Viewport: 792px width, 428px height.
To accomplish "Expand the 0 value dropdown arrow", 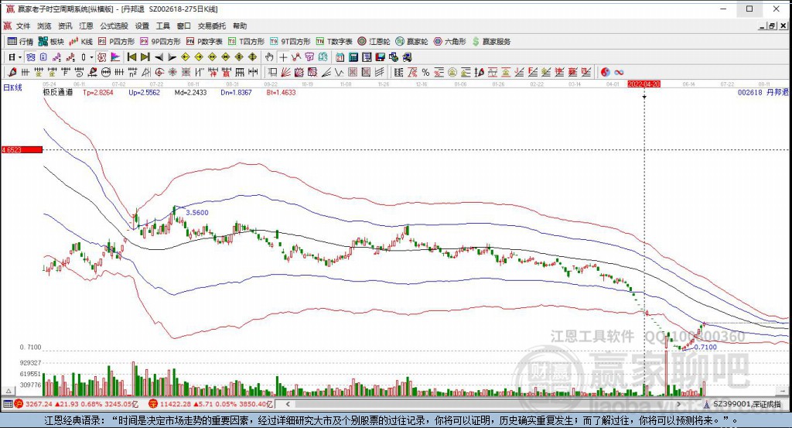I will pos(91,57).
